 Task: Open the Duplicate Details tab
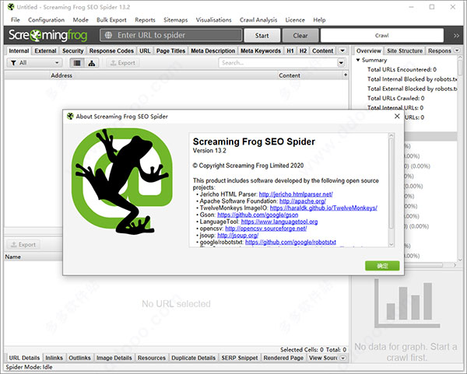click(193, 358)
